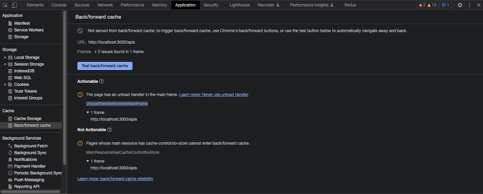This screenshot has width=483, height=194.
Task: Collapse the '1 frame' list under MainResourceHasCacheControlNoStore
Action: tap(88, 161)
